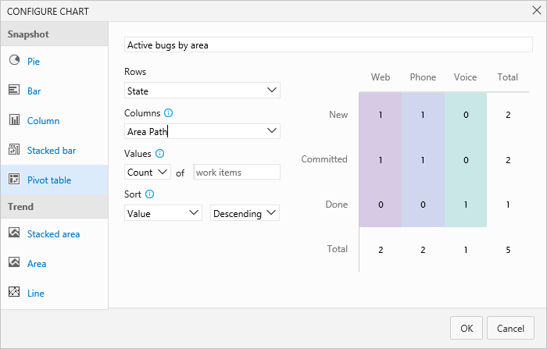The image size is (547, 349).
Task: Expand the Descending sort order dropdown
Action: [245, 212]
